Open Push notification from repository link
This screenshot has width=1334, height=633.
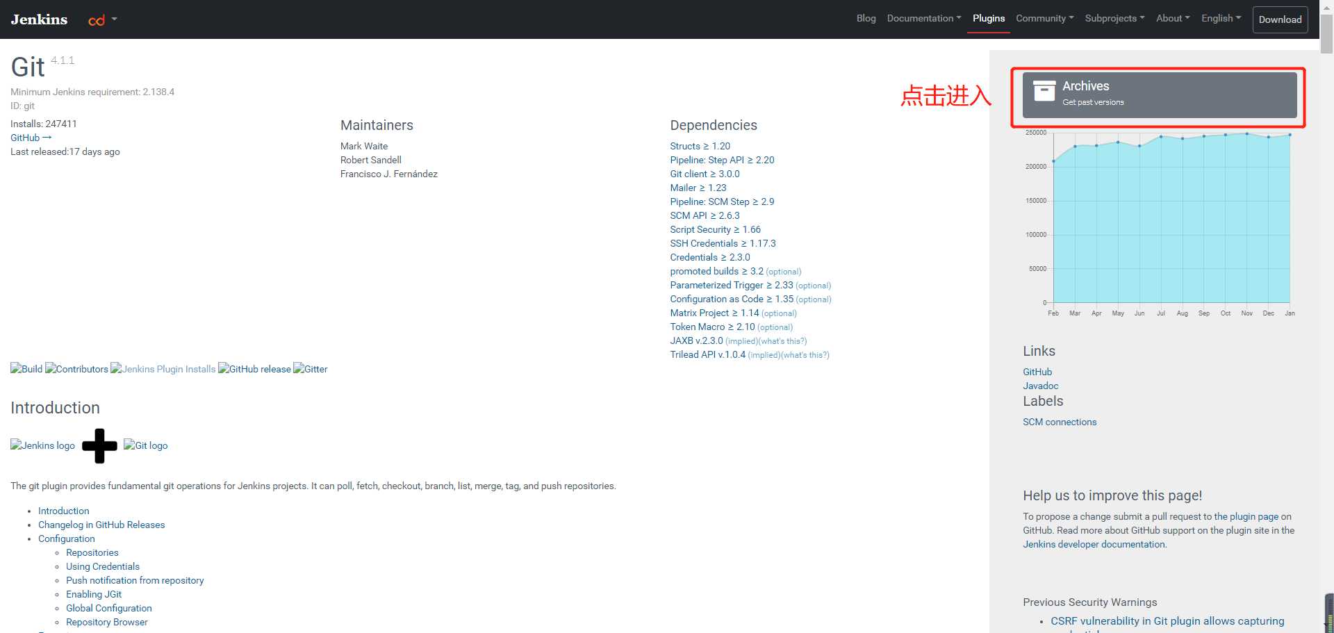click(x=135, y=580)
